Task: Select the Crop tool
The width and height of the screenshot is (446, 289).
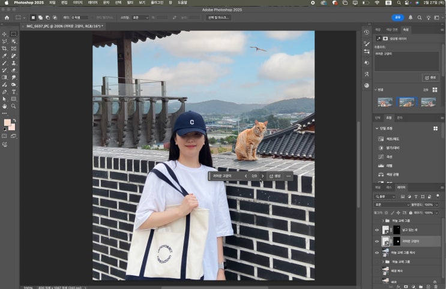Action: pyautogui.click(x=4, y=49)
